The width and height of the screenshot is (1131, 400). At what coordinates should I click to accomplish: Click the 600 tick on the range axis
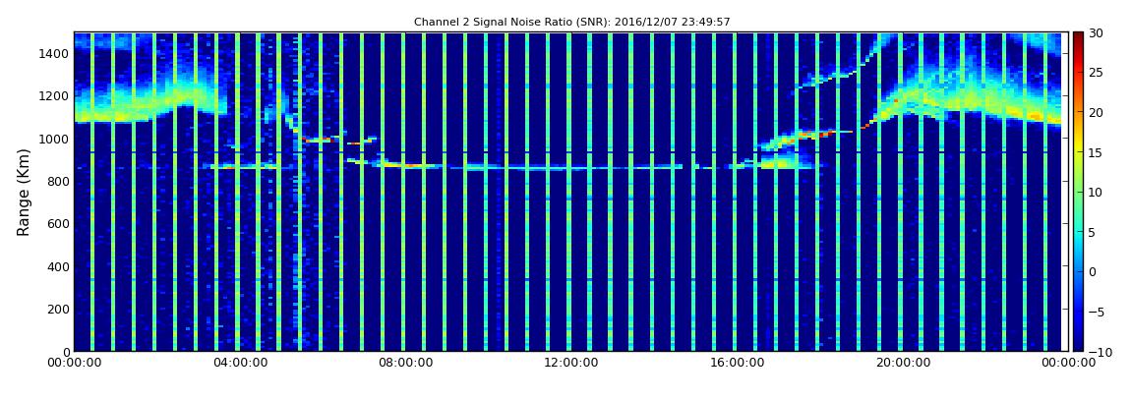tap(58, 224)
